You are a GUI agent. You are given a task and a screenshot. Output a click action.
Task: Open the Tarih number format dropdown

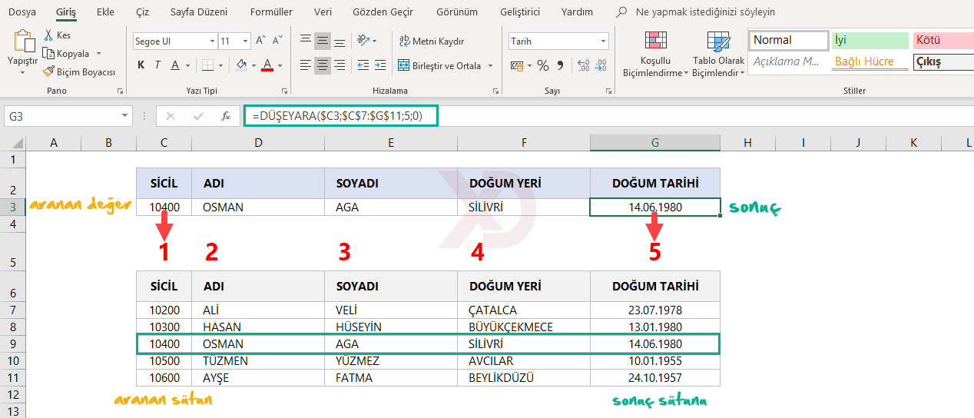[603, 41]
